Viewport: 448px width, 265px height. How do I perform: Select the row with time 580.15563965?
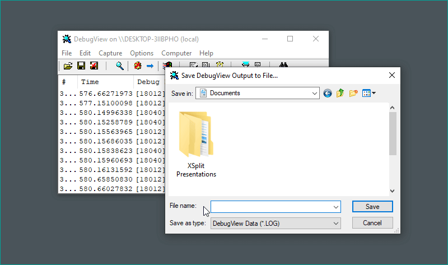coord(112,132)
